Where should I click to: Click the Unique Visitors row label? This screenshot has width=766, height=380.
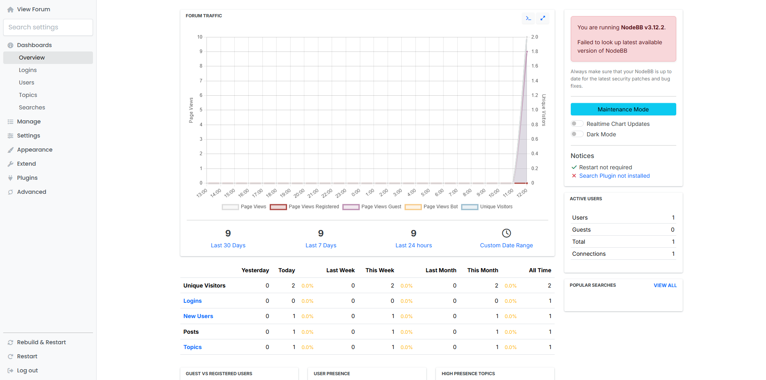204,286
